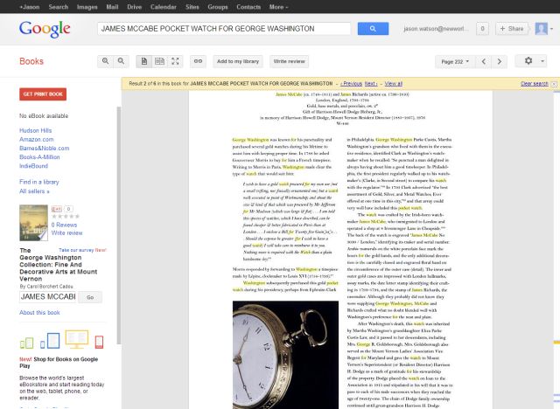Click the pocket watch photograph

[285, 355]
